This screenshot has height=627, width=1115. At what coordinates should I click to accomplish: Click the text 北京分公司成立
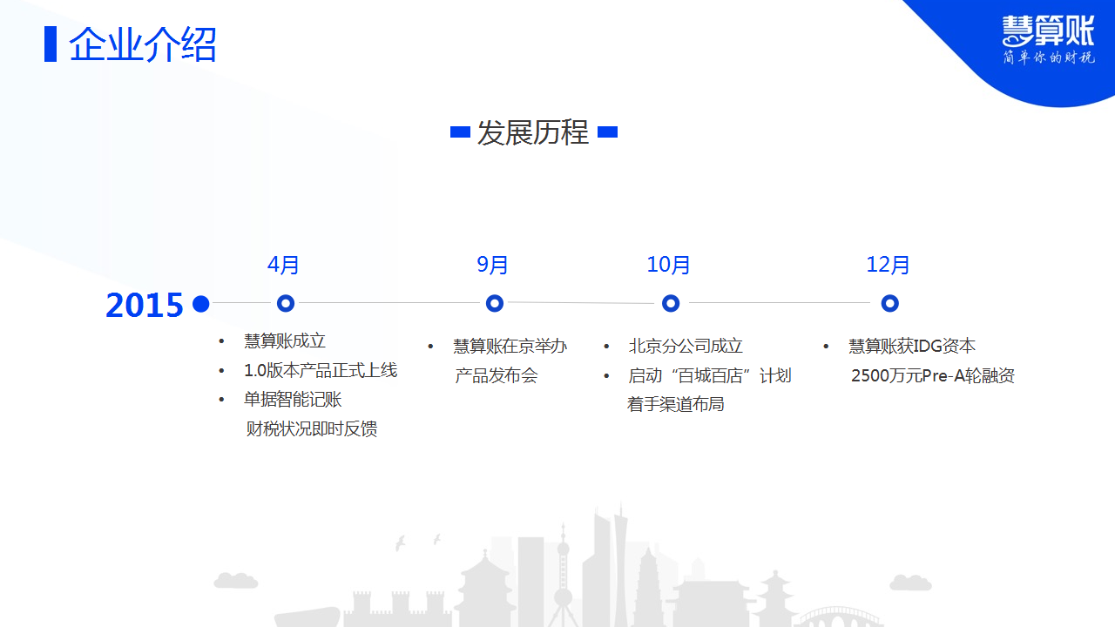pos(686,347)
